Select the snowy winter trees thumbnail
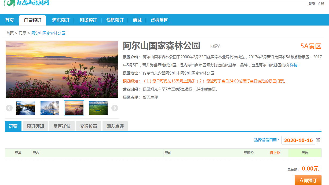 pyautogui.click(x=50, y=108)
